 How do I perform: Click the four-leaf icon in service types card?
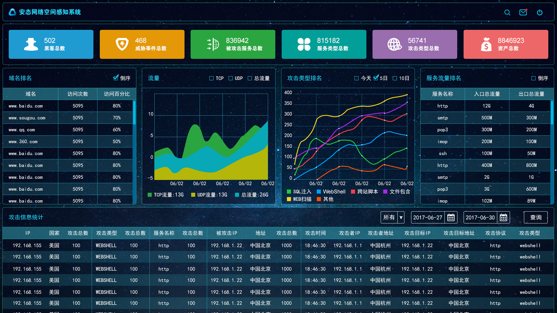[304, 44]
